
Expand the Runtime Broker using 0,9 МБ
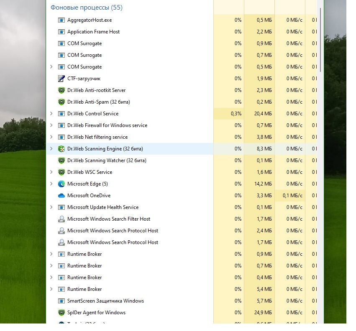(51, 254)
